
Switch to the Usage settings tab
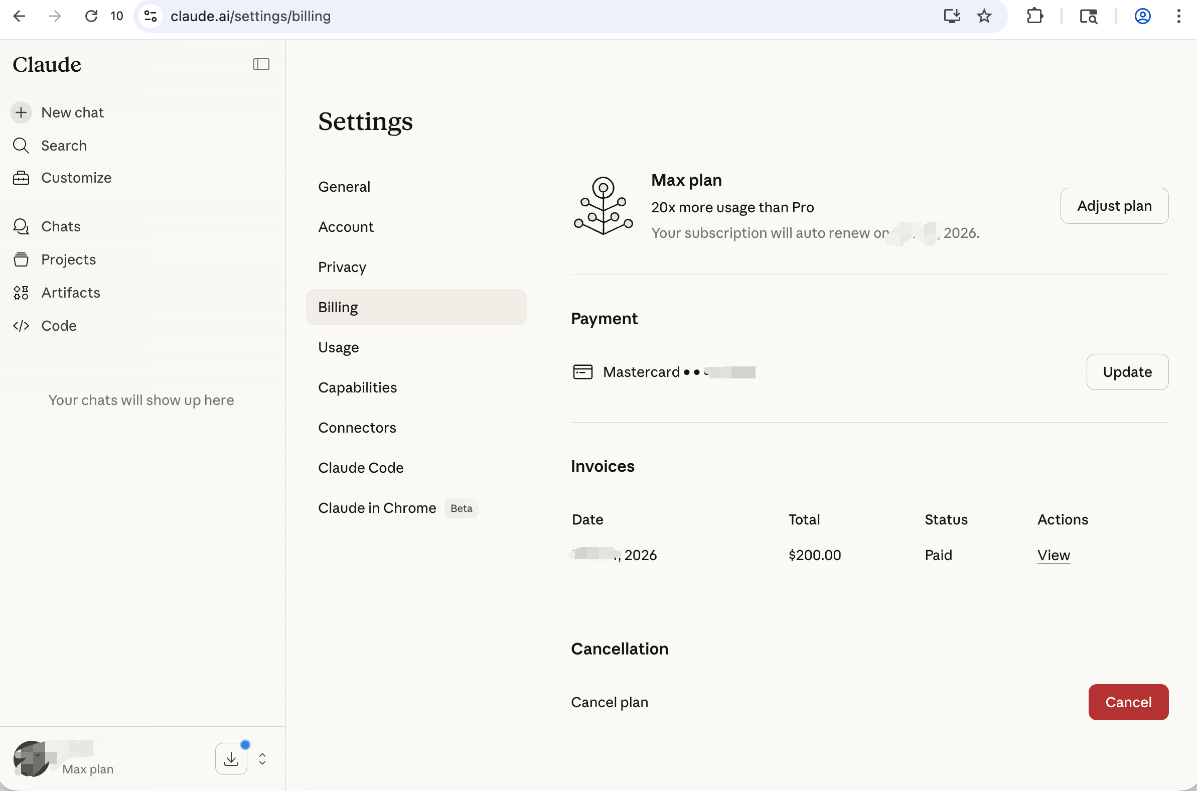[x=338, y=347]
